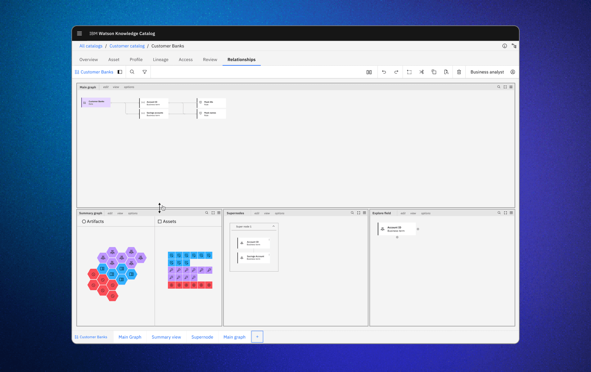Switch to the Access tab

click(x=186, y=60)
